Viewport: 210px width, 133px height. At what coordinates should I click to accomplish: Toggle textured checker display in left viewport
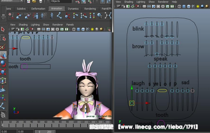[88, 29]
